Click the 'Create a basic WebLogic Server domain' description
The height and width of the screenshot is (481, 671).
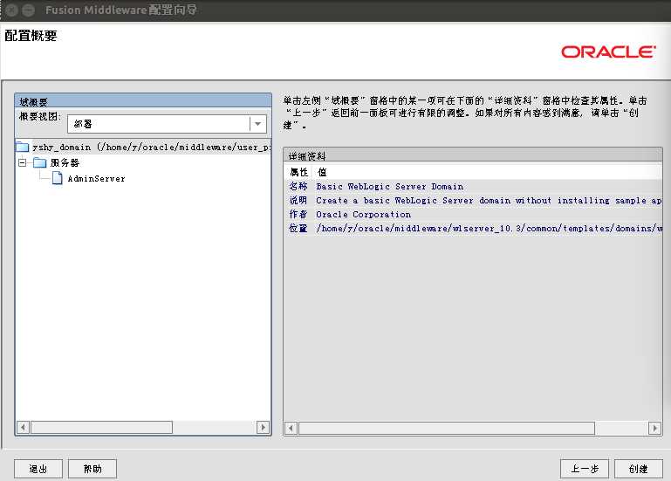coord(489,201)
